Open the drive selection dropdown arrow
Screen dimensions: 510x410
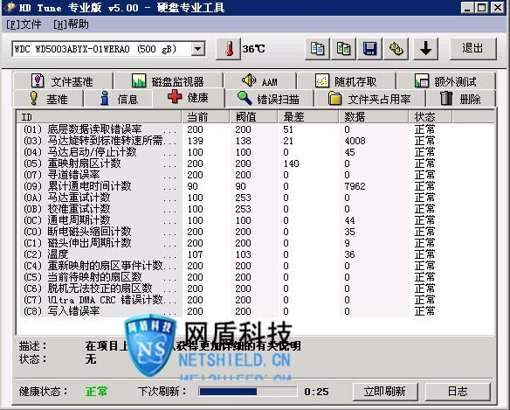[x=197, y=49]
